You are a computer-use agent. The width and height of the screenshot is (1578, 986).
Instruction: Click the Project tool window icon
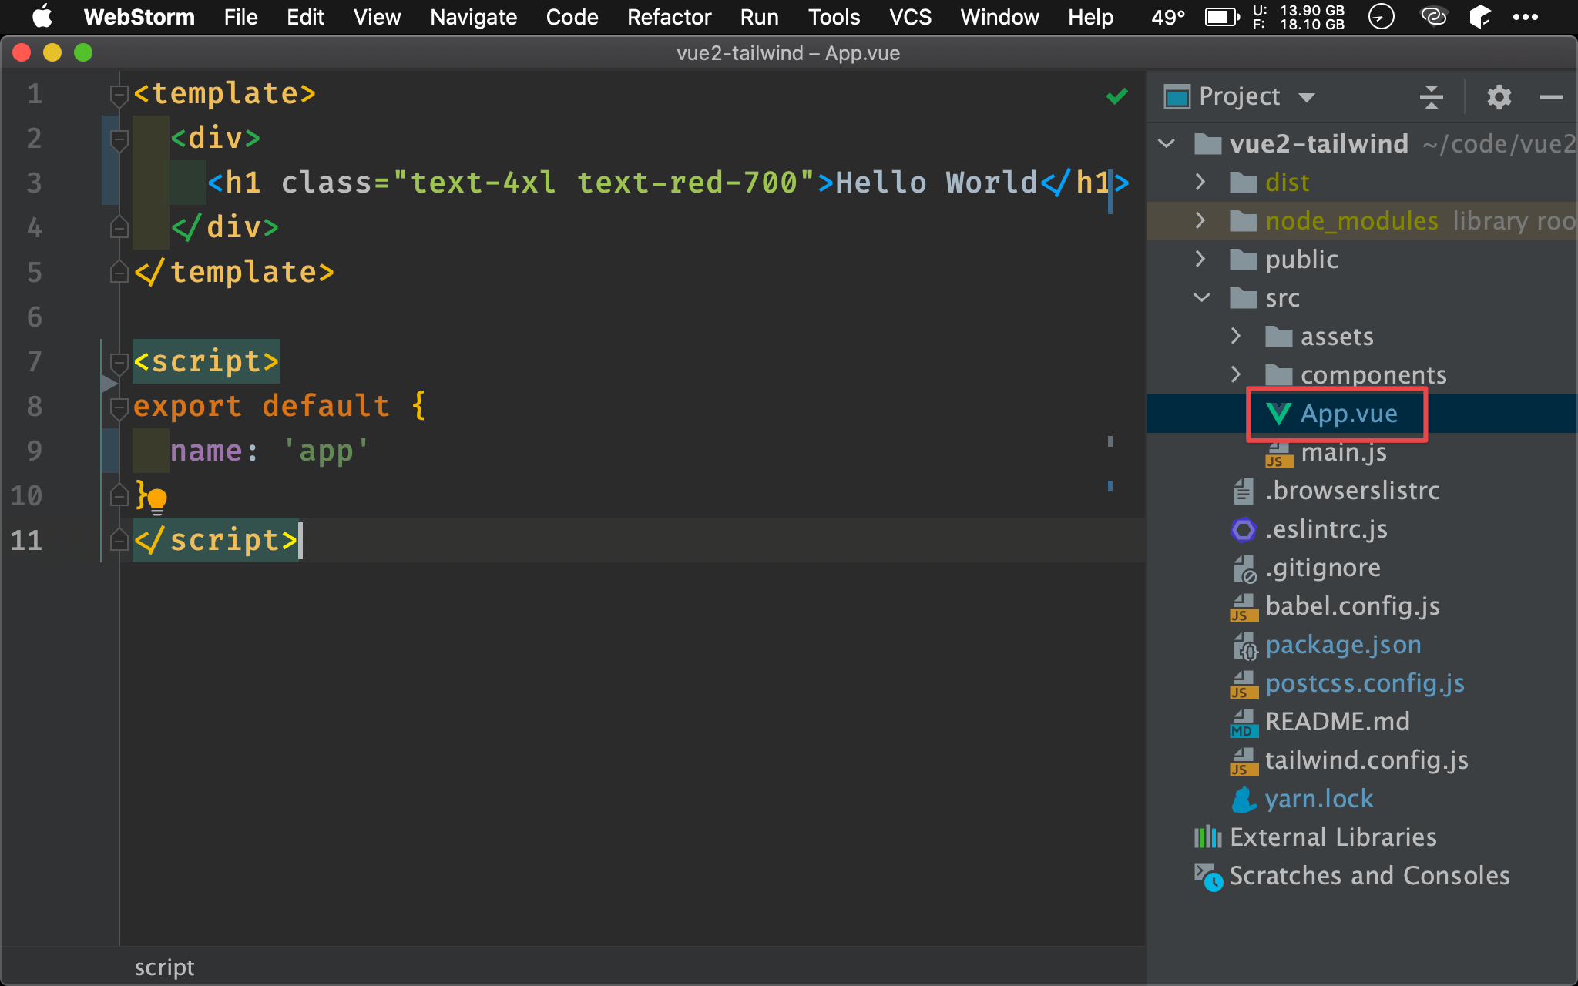click(x=1177, y=97)
